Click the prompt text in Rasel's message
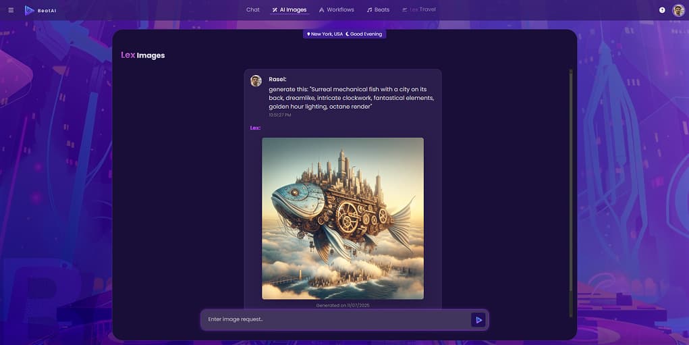The height and width of the screenshot is (345, 689). [351, 98]
